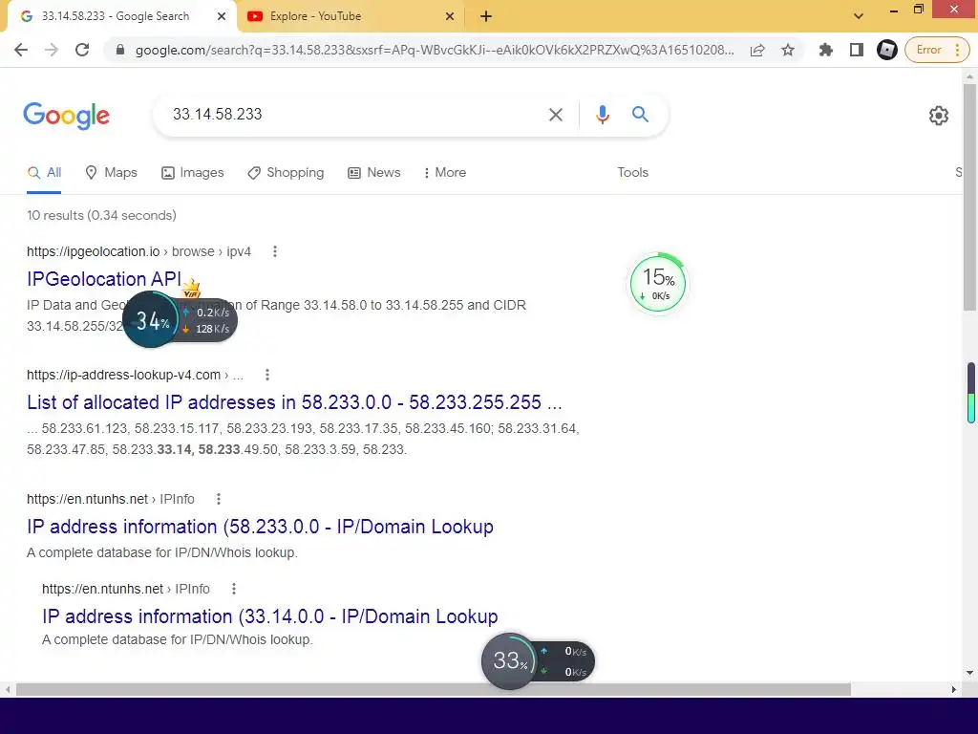The height and width of the screenshot is (734, 978).
Task: Open the 33.14.0.0 IP/Domain Lookup result
Action: 270,616
